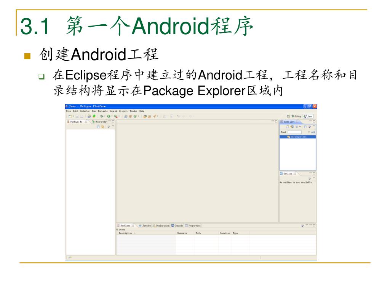
Task: Click the New Java Class icon
Action: [x=135, y=116]
